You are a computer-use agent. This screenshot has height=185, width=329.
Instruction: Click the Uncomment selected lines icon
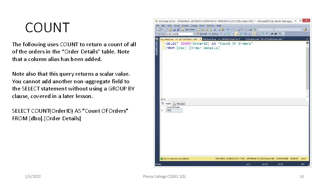[267, 34]
